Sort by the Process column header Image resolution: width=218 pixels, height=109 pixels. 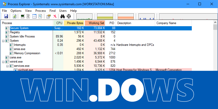pyautogui.click(x=27, y=23)
